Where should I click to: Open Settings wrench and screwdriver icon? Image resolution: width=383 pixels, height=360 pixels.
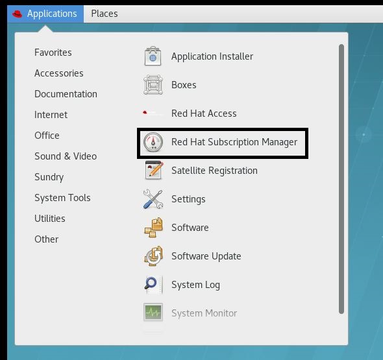pyautogui.click(x=153, y=199)
